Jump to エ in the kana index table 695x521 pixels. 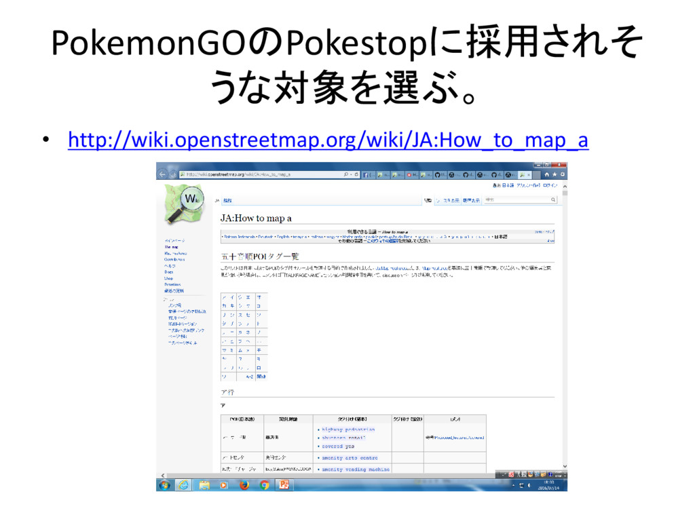[248, 297]
